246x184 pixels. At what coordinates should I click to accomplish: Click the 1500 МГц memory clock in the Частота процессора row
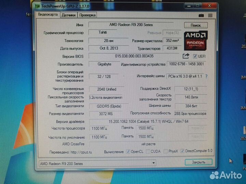point(146,128)
